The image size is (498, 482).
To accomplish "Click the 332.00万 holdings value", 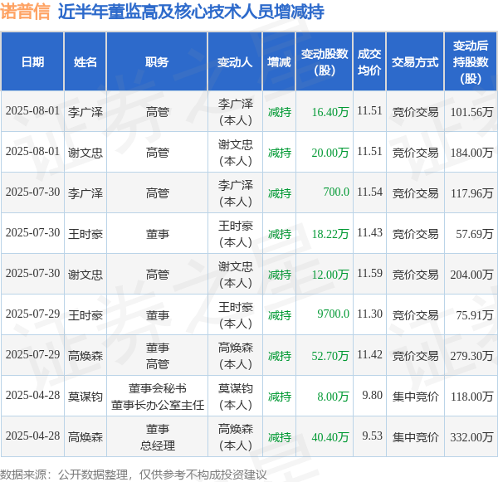I will click(x=471, y=437).
